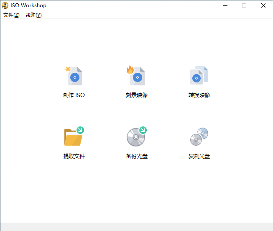Click the Copy Disc two-discs icon
The width and height of the screenshot is (273, 231).
[x=199, y=137]
